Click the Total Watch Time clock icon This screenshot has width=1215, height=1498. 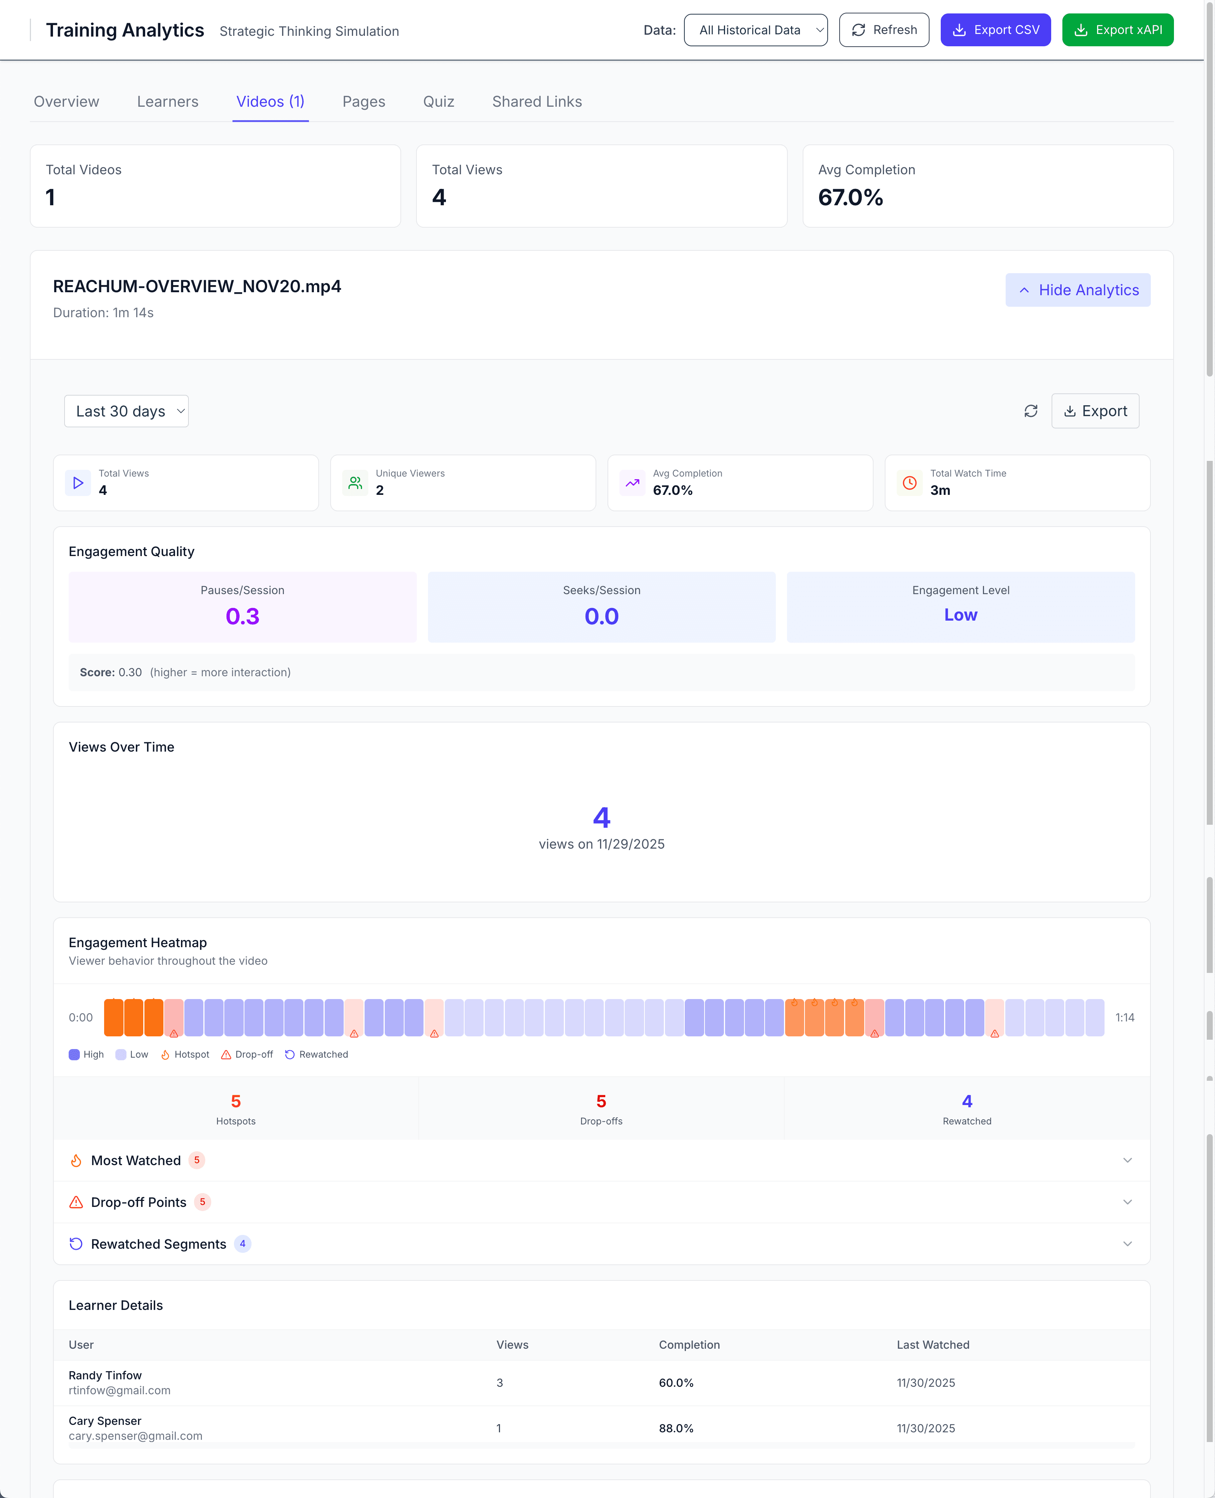click(909, 483)
